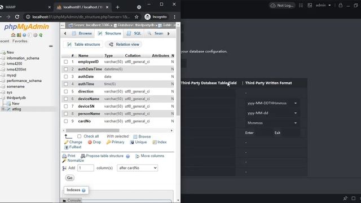Click the browser address bar
Viewport: 361px width, 203px height.
(82, 17)
